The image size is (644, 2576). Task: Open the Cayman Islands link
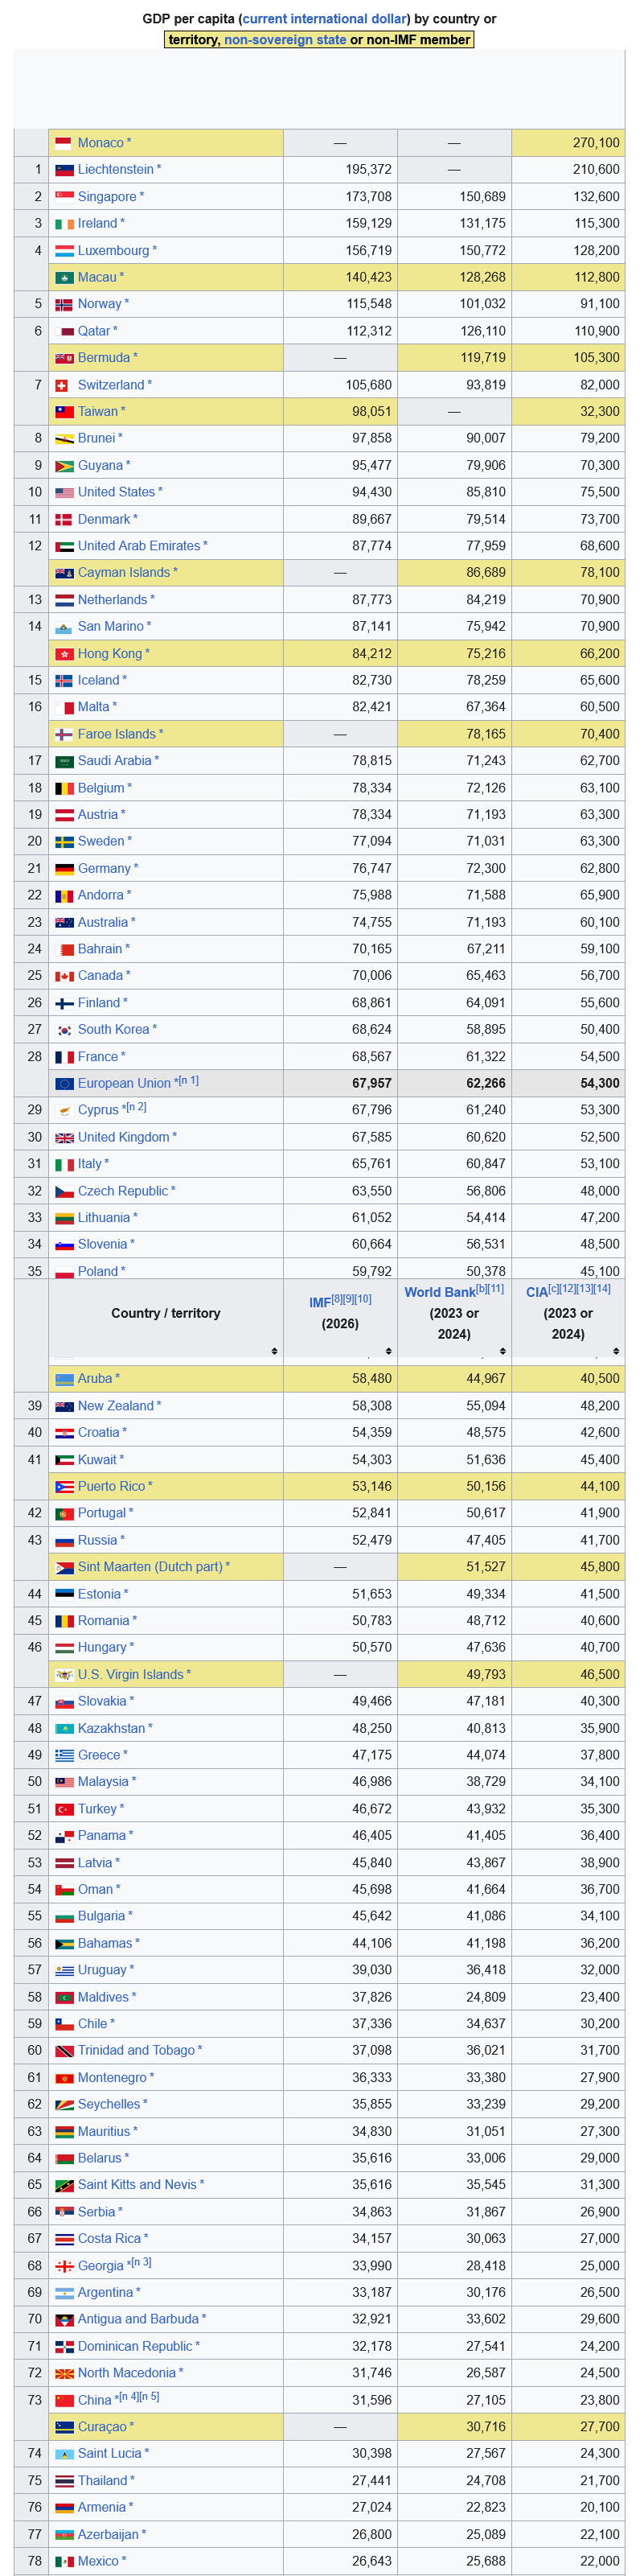click(x=124, y=573)
